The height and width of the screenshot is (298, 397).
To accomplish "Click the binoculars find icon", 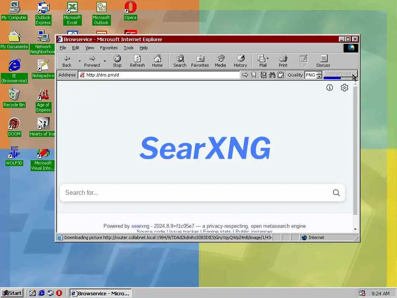I will 272,75.
